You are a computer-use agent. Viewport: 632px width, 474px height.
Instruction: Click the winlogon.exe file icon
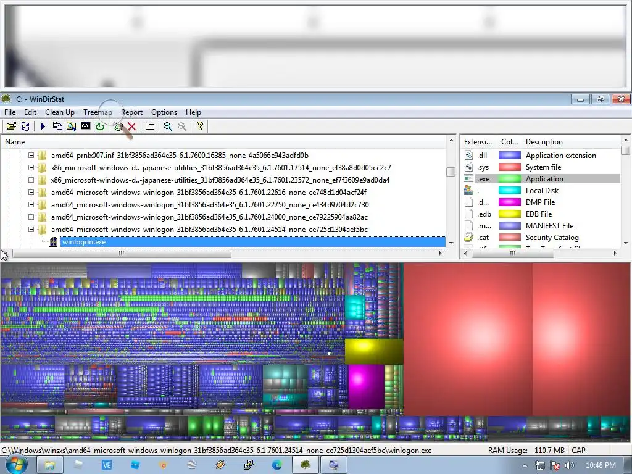[x=54, y=242]
